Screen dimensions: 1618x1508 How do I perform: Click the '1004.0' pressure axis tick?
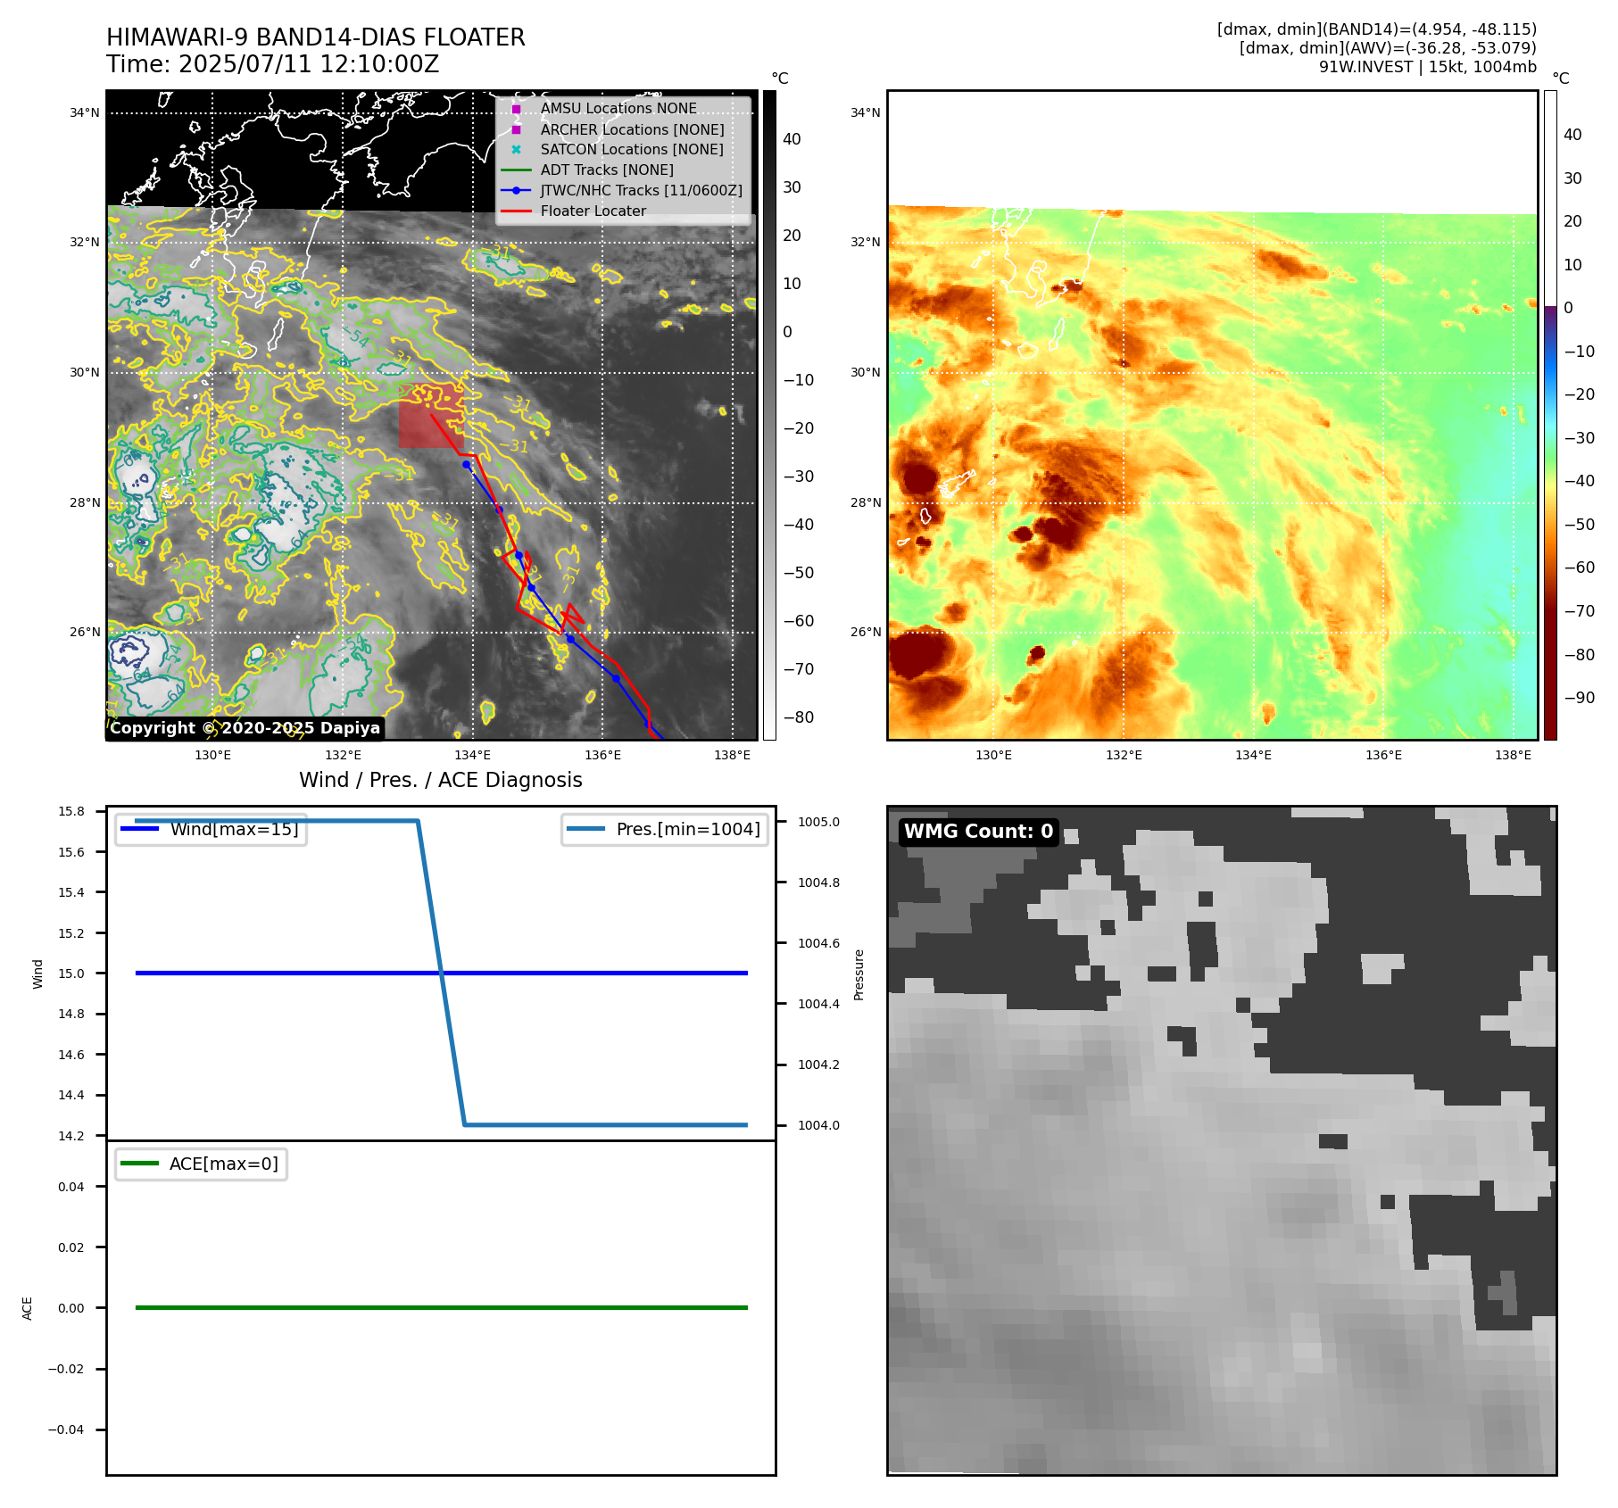(x=818, y=1125)
